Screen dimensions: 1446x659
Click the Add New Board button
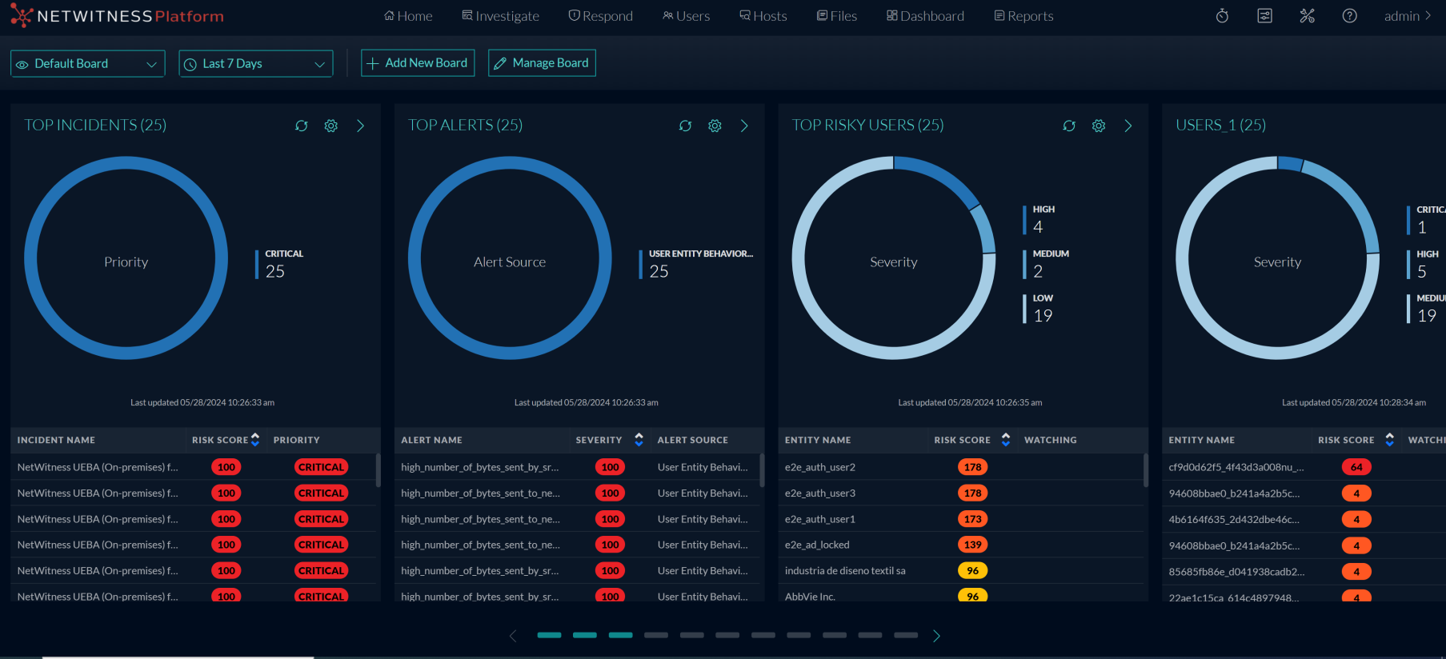pos(418,63)
